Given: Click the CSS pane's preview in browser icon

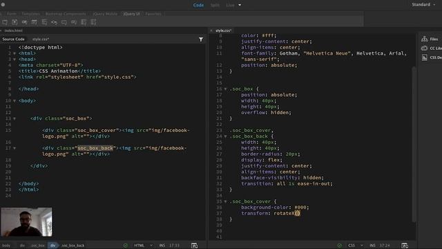Looking at the screenshot, I should pyautogui.click(x=405, y=246).
